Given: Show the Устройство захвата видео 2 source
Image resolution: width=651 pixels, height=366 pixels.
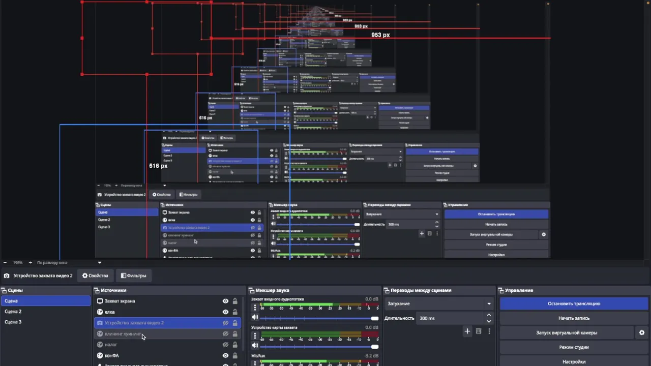Looking at the screenshot, I should (x=225, y=323).
